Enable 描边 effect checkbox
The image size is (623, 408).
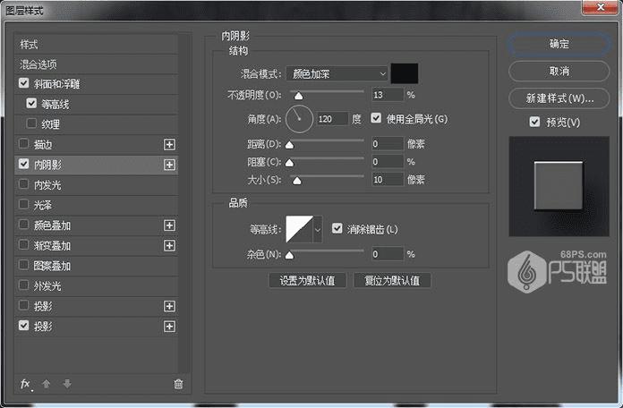click(24, 143)
